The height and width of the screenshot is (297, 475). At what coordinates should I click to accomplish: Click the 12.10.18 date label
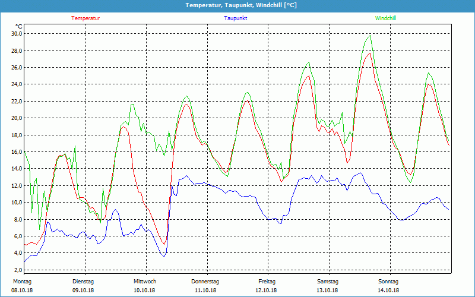click(x=267, y=290)
